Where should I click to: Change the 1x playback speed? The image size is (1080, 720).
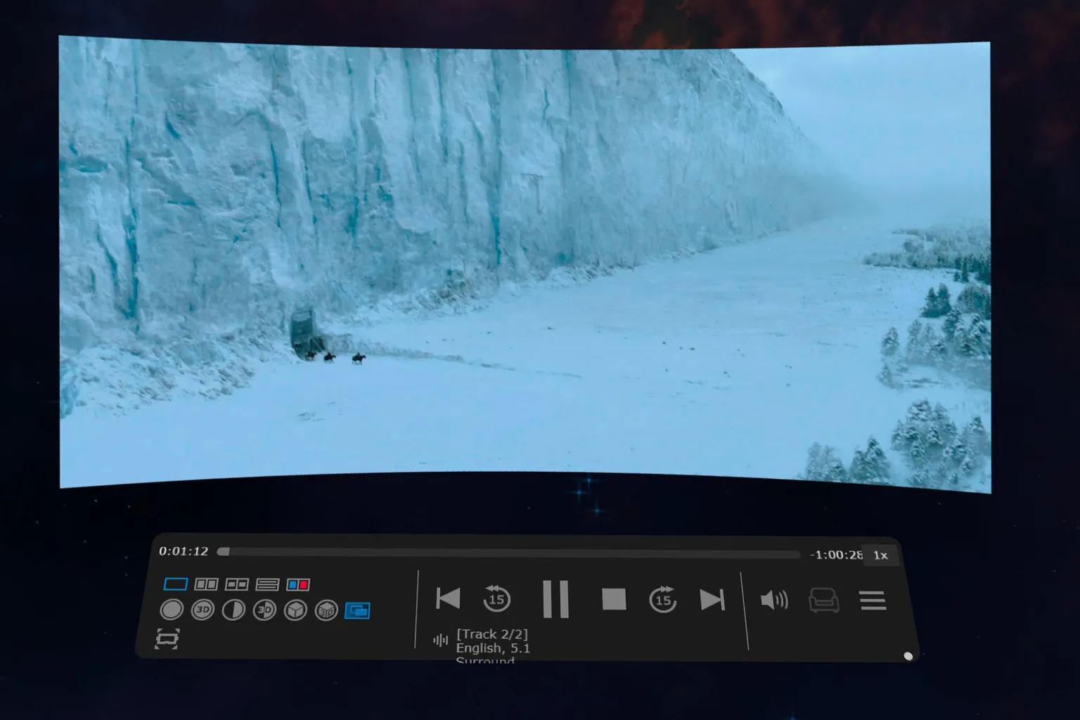tap(880, 555)
